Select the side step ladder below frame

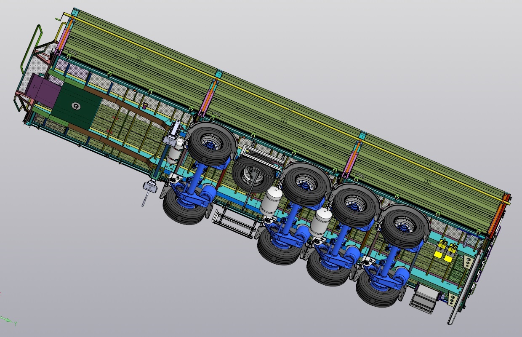[234, 222]
